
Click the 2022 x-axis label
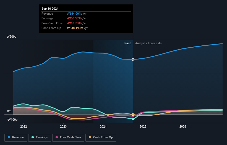tap(24, 127)
